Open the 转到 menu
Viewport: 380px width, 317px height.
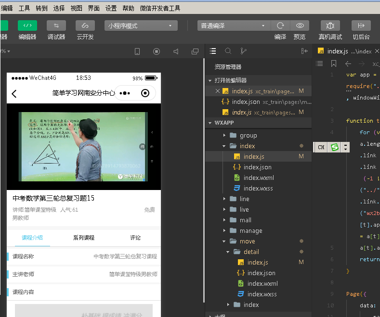(41, 8)
